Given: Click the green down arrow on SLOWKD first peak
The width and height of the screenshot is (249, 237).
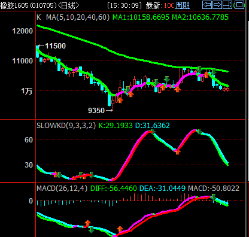Looking at the screenshot, I should click(153, 132).
